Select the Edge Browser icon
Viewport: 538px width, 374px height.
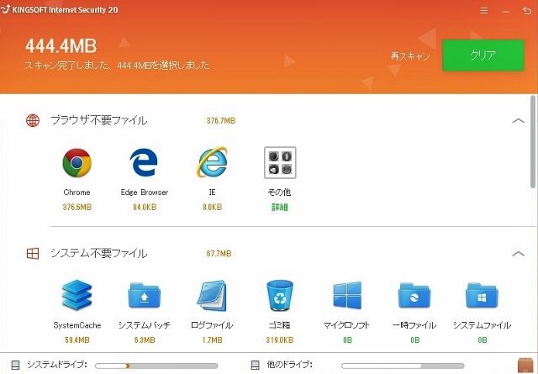[144, 162]
